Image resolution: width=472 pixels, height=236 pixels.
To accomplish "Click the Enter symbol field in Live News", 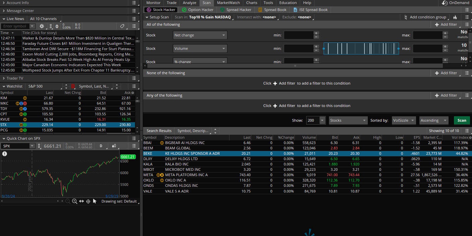I will 15,26.
